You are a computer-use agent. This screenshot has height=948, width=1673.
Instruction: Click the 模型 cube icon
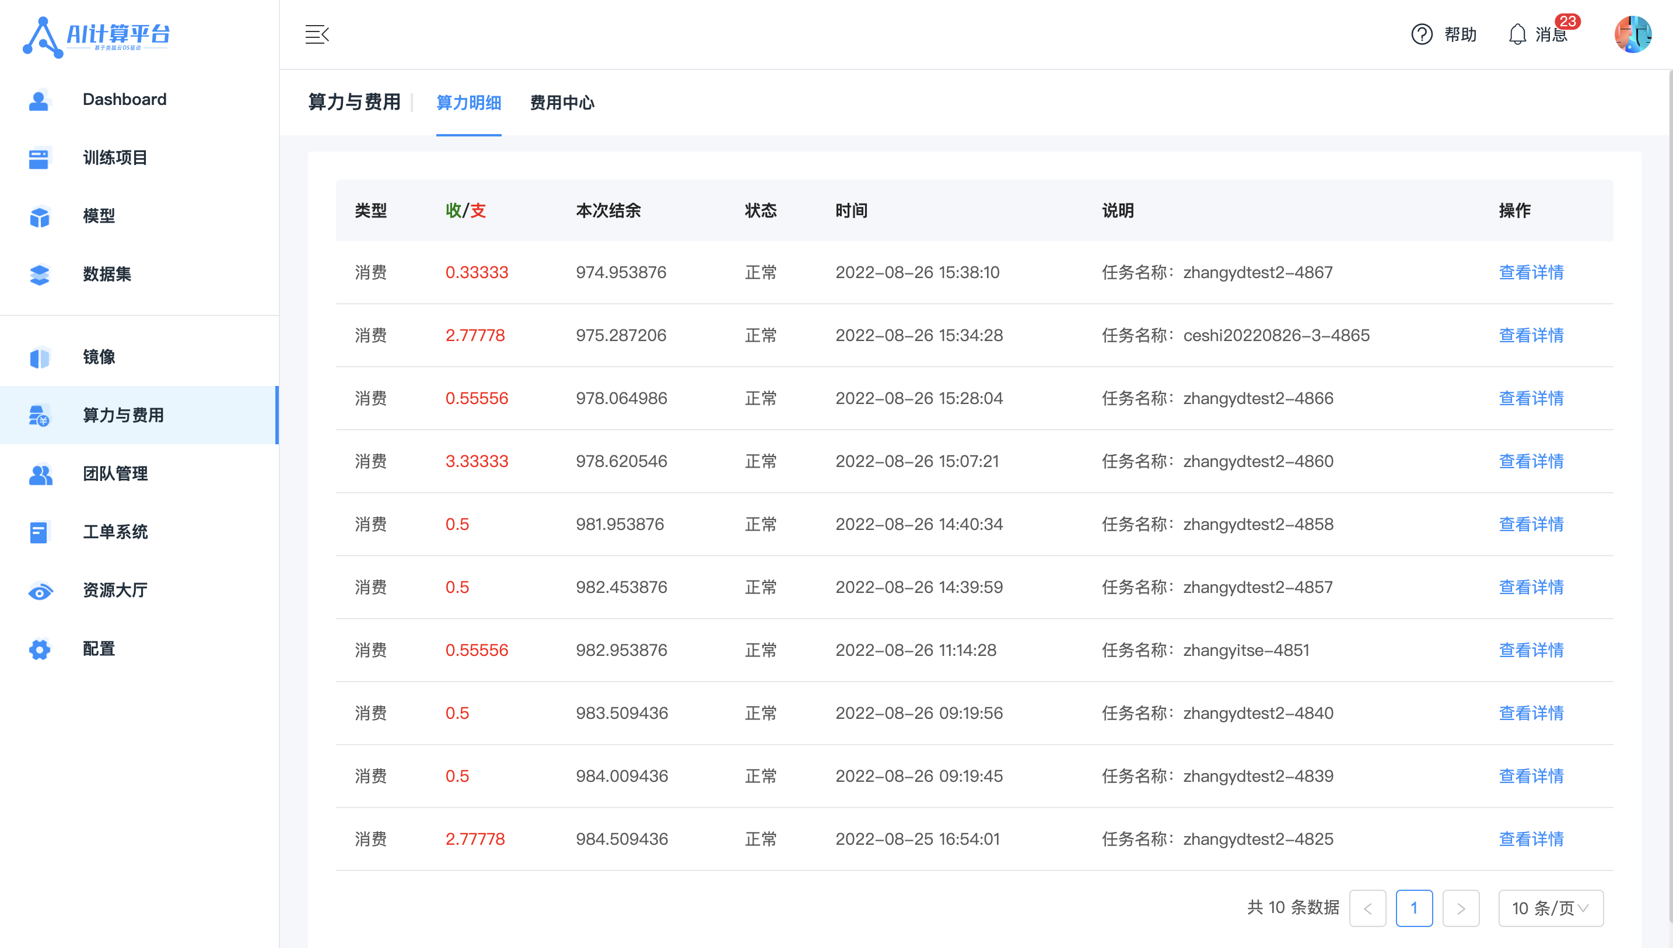(39, 216)
